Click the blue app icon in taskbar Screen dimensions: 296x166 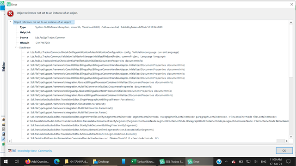123,161
